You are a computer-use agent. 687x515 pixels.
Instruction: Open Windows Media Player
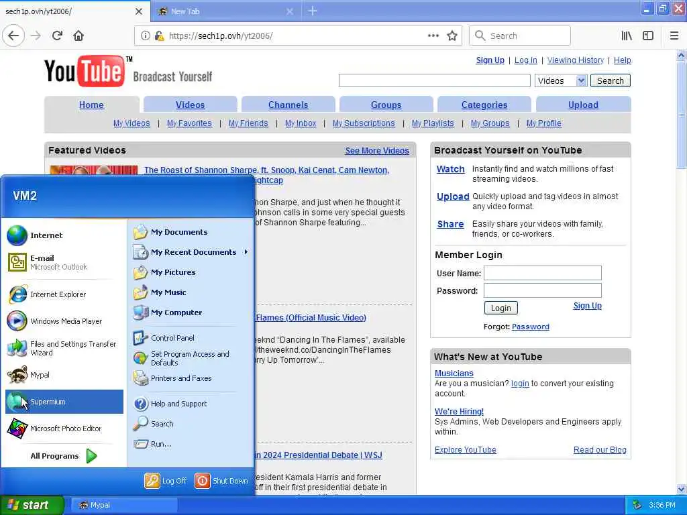[x=64, y=321]
